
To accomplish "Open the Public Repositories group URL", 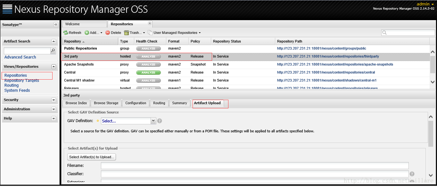I will click(321, 49).
